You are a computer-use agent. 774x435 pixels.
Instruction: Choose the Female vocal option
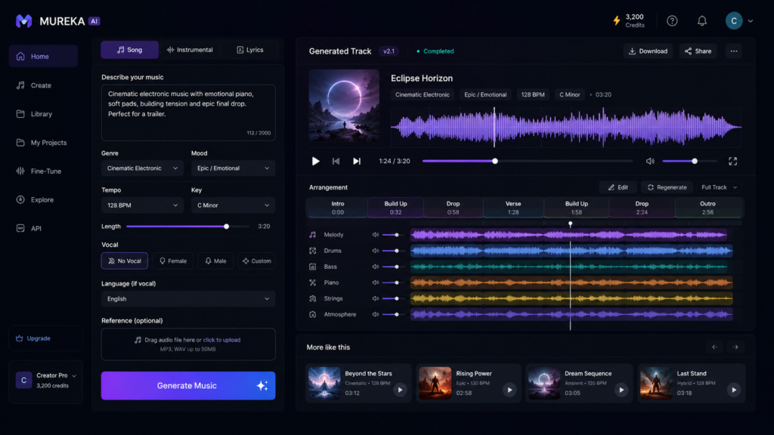173,261
